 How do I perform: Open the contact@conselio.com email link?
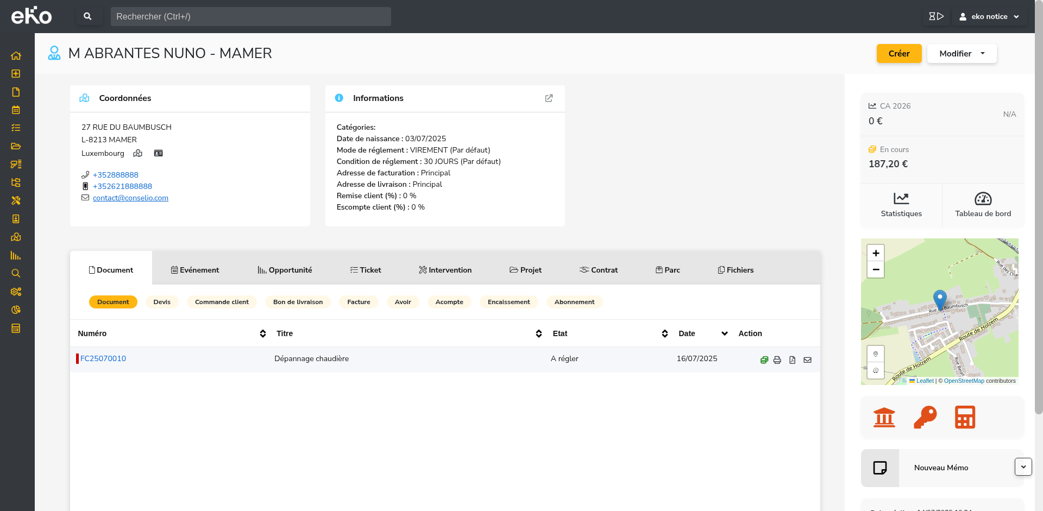click(130, 198)
